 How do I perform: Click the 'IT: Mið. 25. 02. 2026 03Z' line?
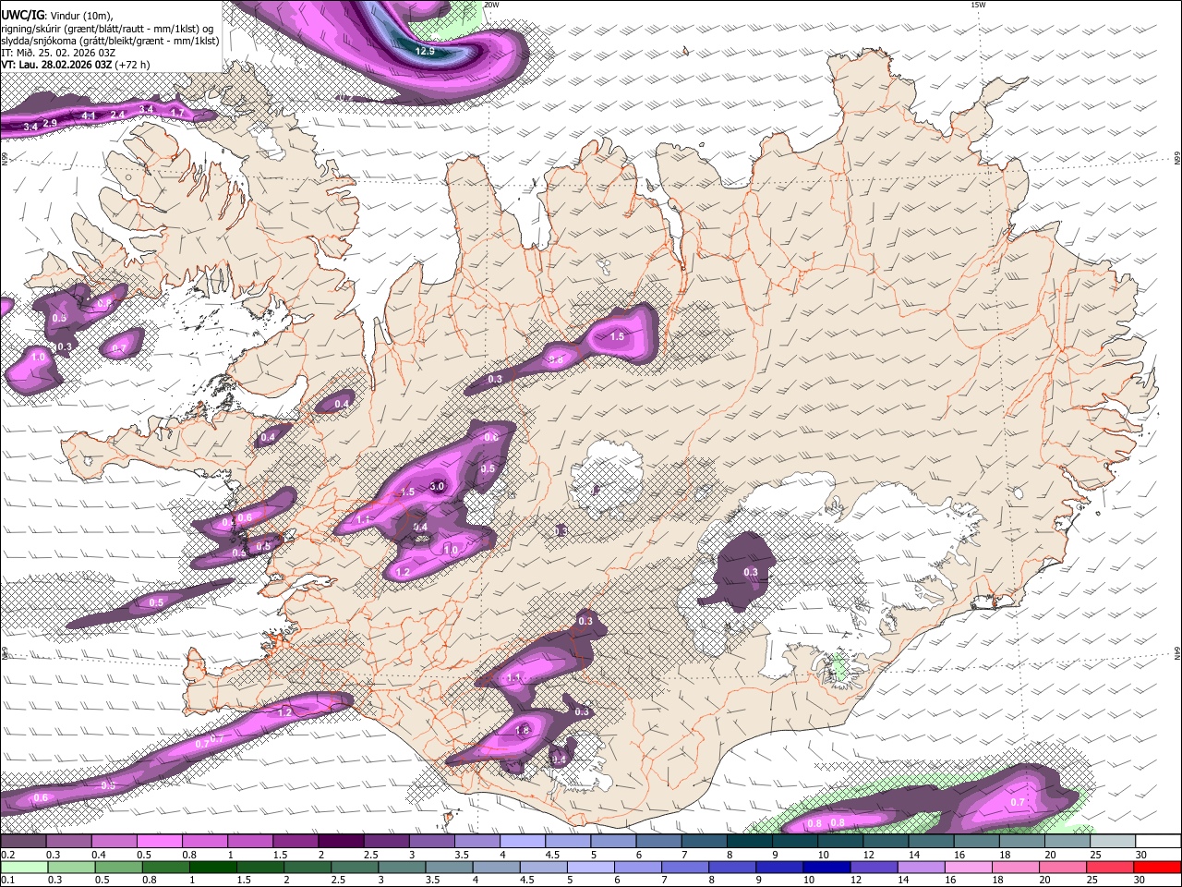click(x=57, y=53)
